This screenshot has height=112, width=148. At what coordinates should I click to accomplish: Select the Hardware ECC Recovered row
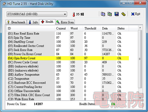click(68, 83)
